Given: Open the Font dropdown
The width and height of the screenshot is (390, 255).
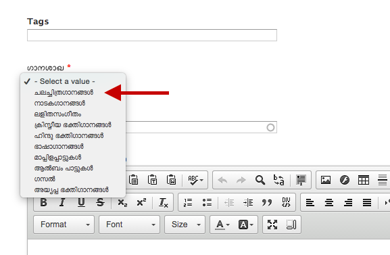Looking at the screenshot, I should coord(129,225).
